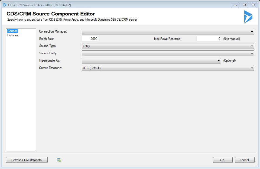Confirm with the OK button
The width and height of the screenshot is (260, 169).
coord(223,160)
